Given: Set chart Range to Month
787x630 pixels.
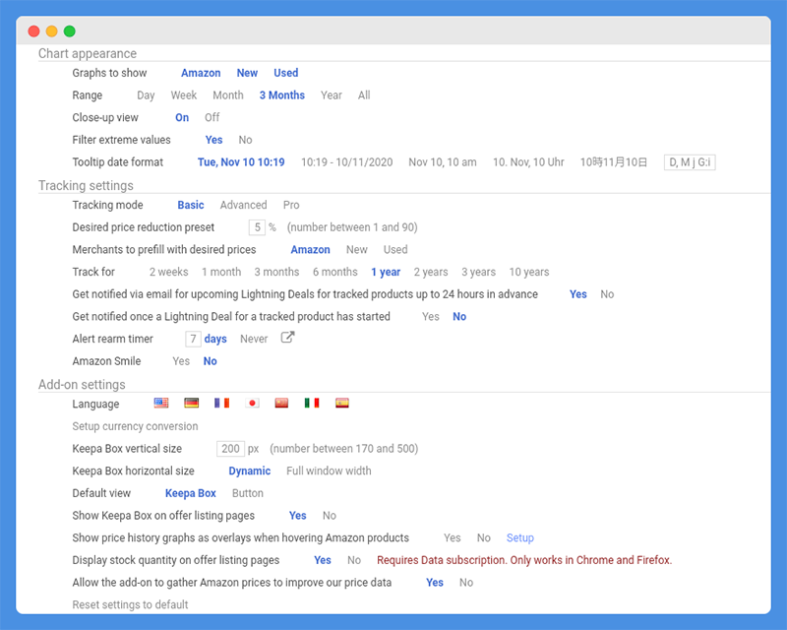Looking at the screenshot, I should pyautogui.click(x=228, y=95).
